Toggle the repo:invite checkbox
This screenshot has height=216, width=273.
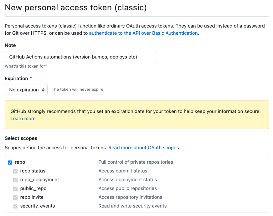pos(15,198)
